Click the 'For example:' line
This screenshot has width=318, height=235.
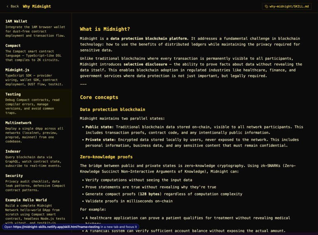pyautogui.click(x=93, y=210)
